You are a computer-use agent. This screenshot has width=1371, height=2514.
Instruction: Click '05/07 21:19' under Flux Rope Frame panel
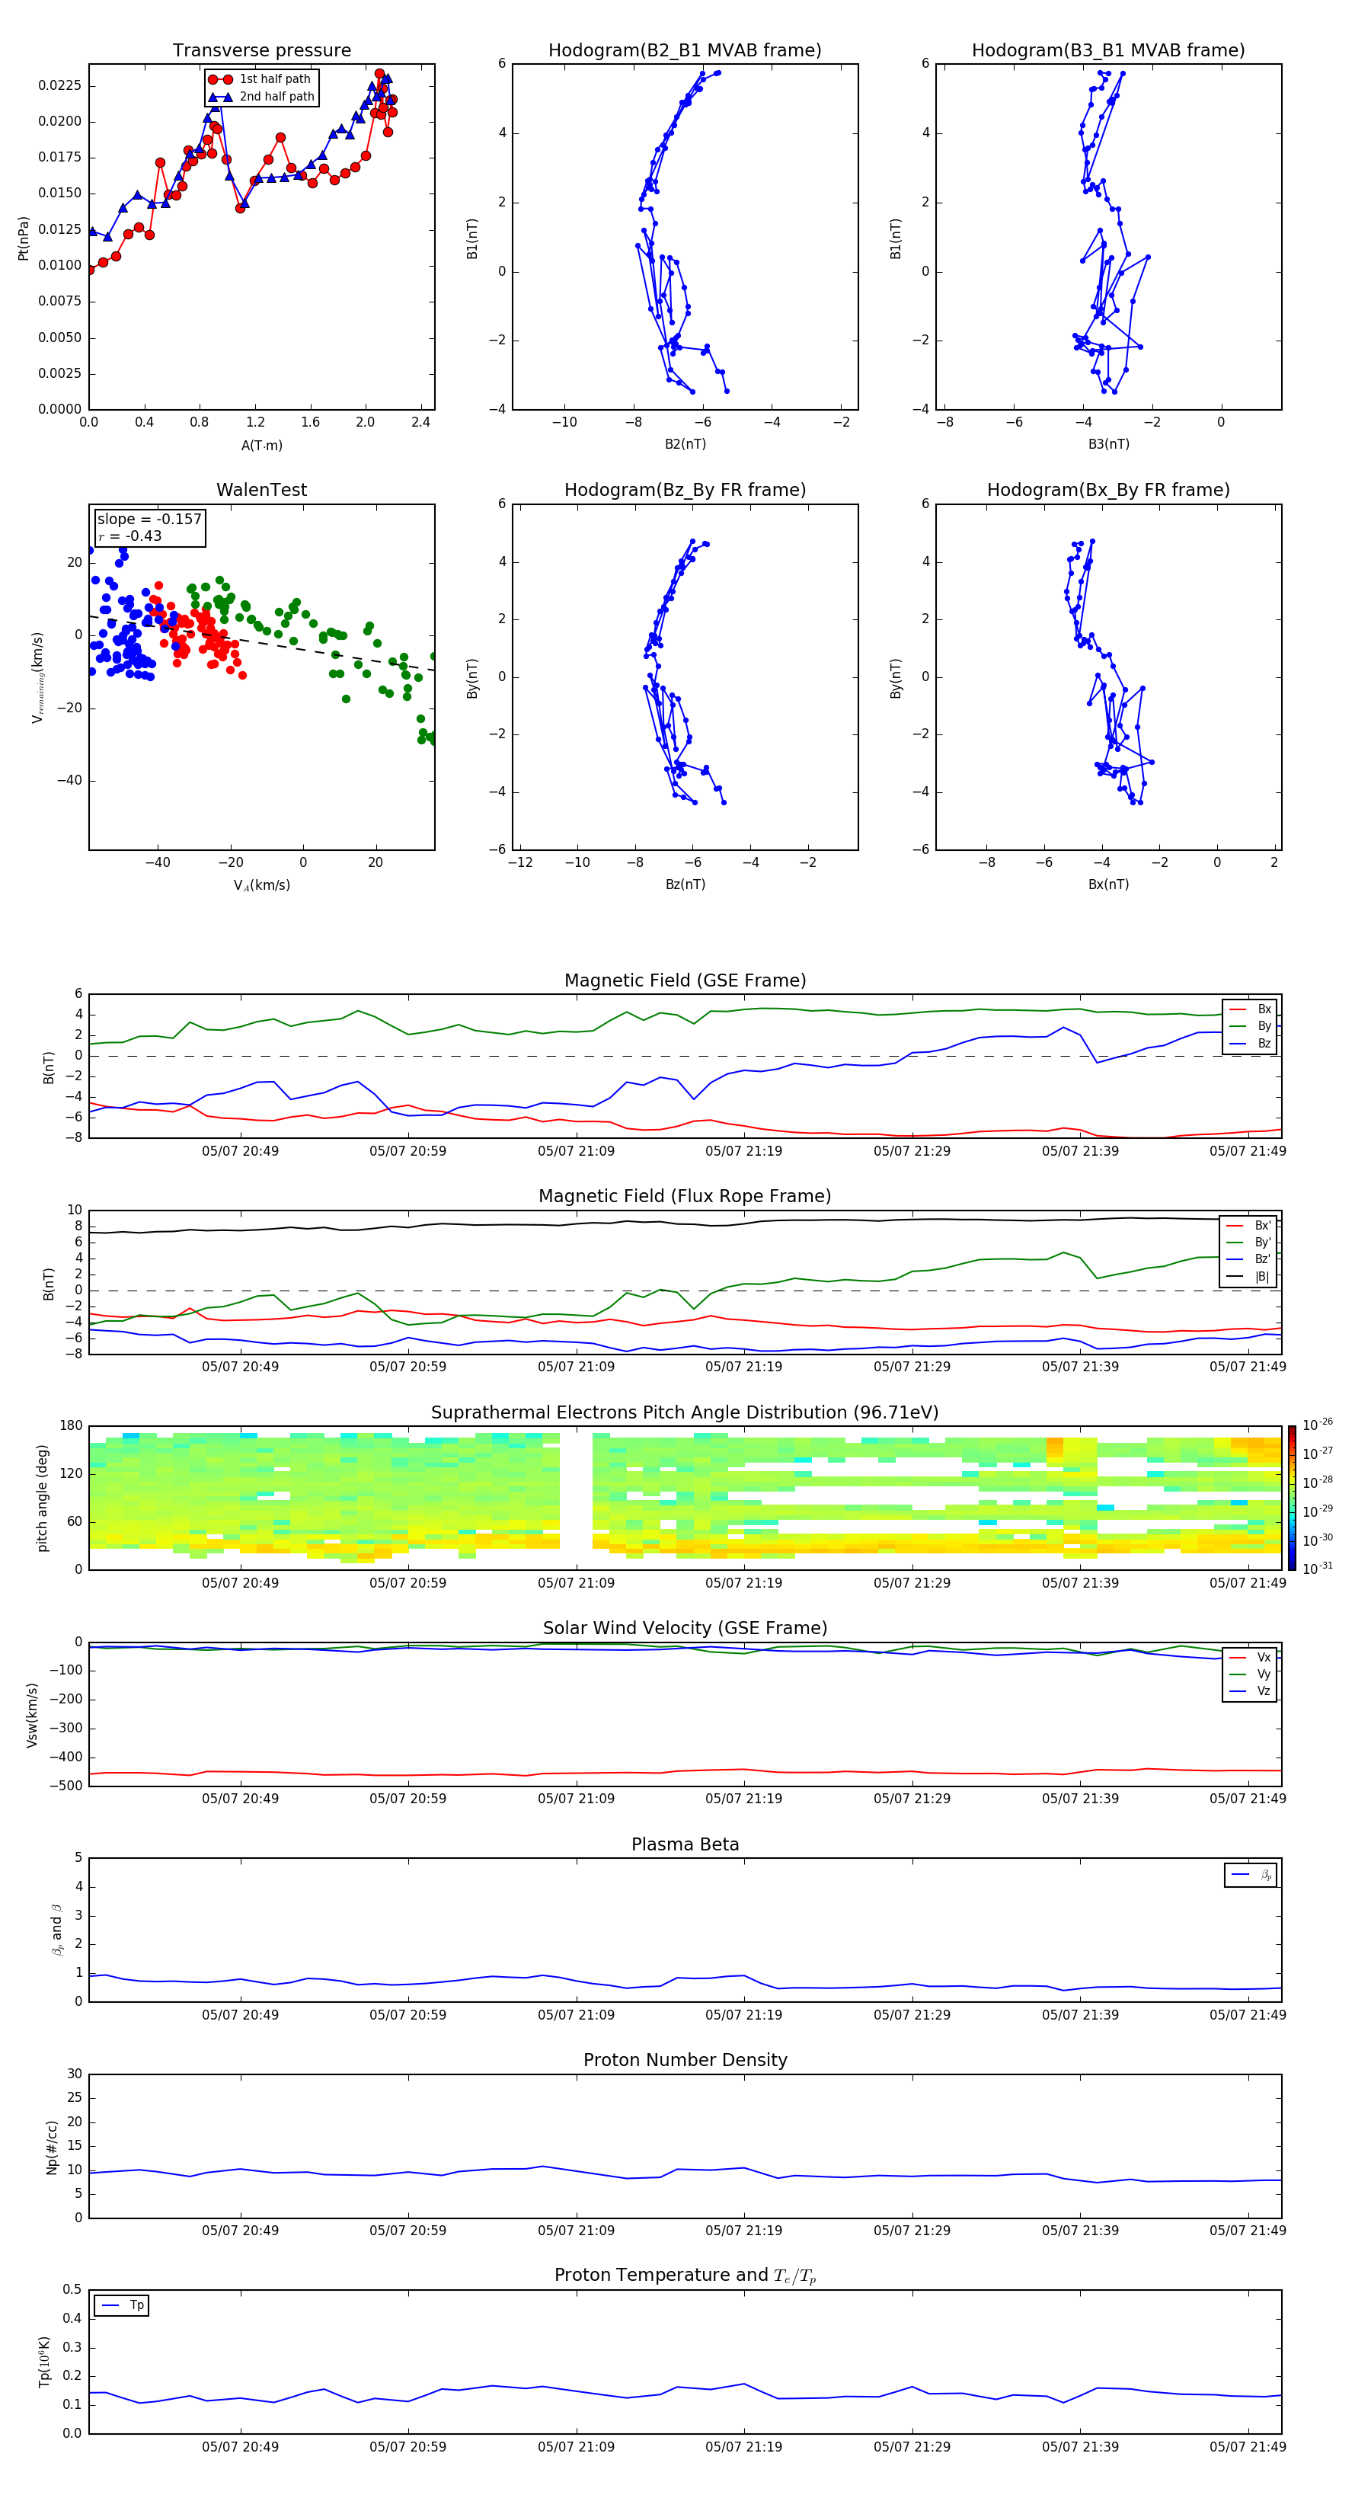[743, 1367]
